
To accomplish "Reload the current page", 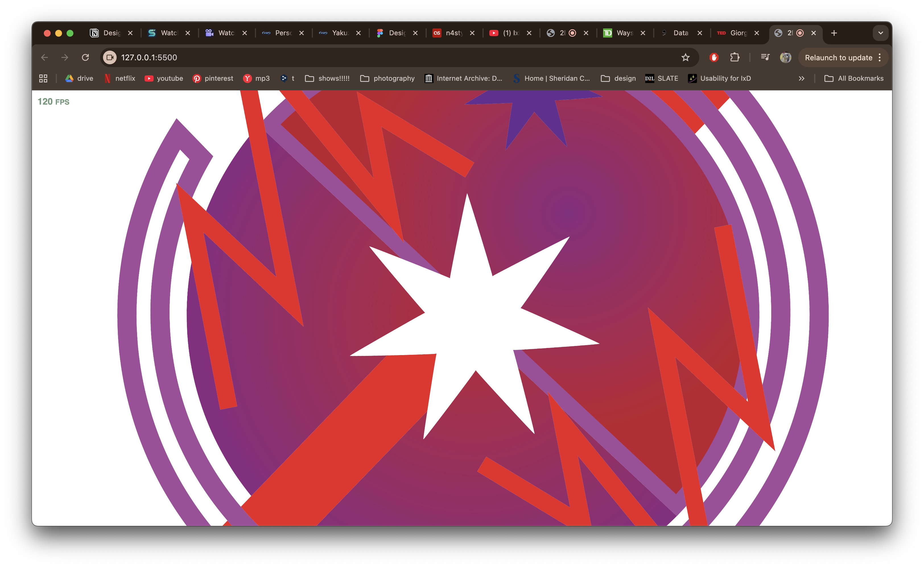I will pos(85,57).
